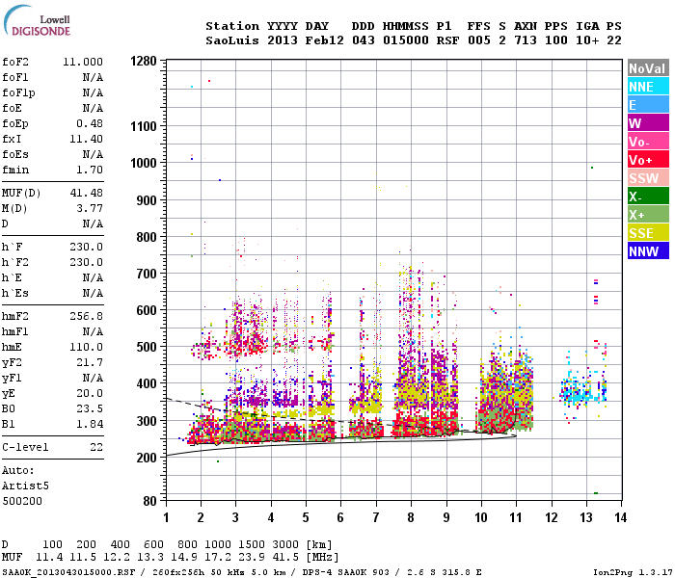675x578 pixels.
Task: Select the NoVal legend swatch
Action: tap(648, 68)
